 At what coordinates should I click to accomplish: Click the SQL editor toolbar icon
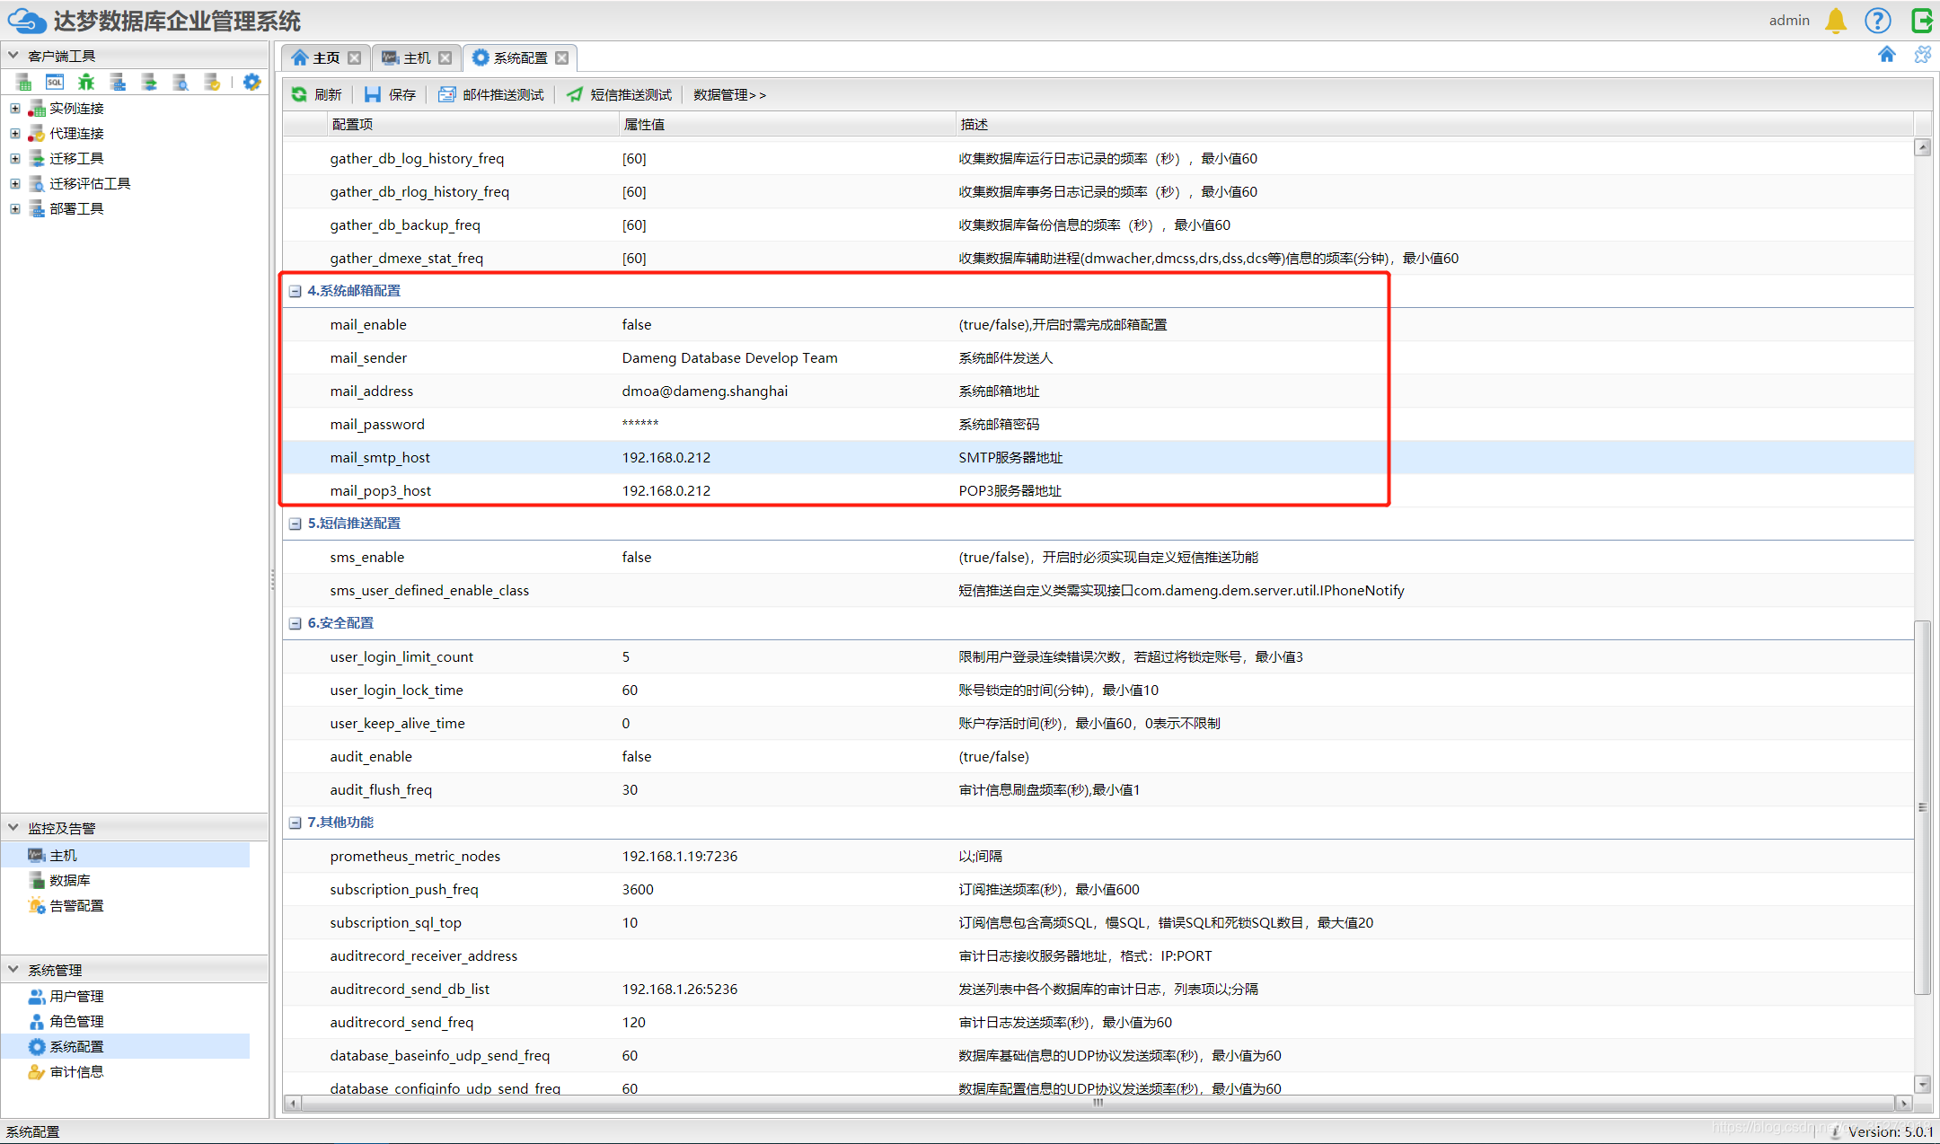[55, 83]
